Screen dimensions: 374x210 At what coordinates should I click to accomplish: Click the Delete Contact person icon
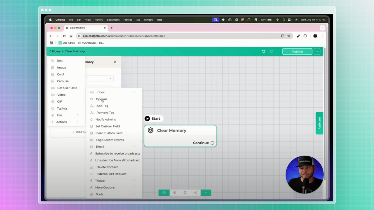coord(92,167)
